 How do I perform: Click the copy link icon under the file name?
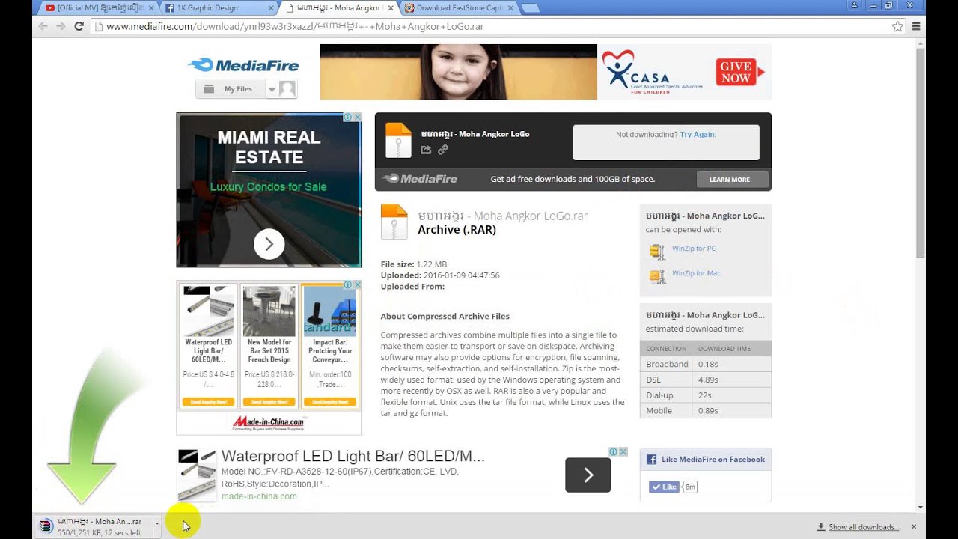tap(443, 150)
